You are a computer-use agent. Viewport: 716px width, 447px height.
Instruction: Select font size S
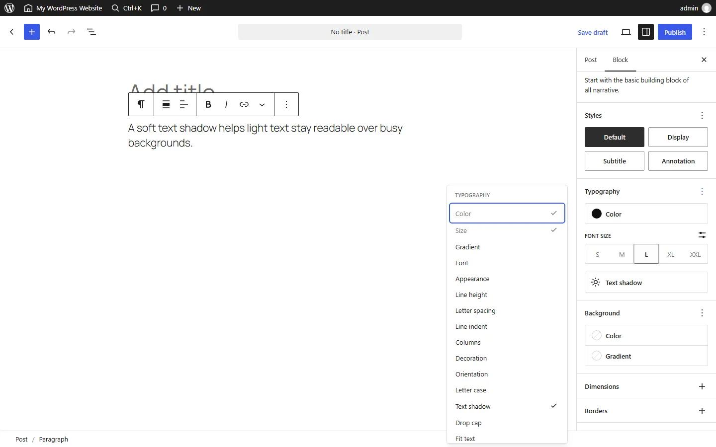point(598,254)
